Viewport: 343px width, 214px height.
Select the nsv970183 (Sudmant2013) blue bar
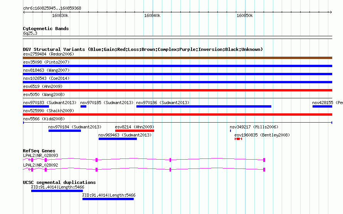(x=36, y=106)
